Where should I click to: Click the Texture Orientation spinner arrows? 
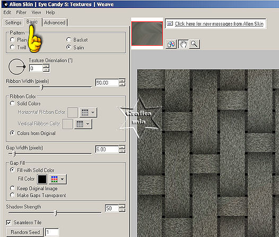pos(46,68)
